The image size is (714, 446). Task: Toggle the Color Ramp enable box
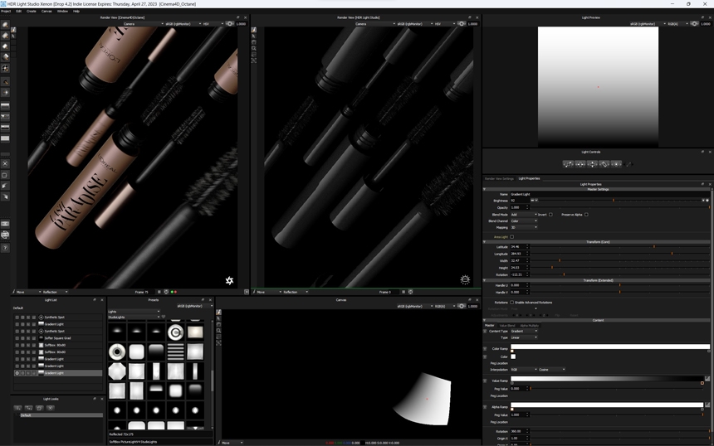click(x=485, y=349)
